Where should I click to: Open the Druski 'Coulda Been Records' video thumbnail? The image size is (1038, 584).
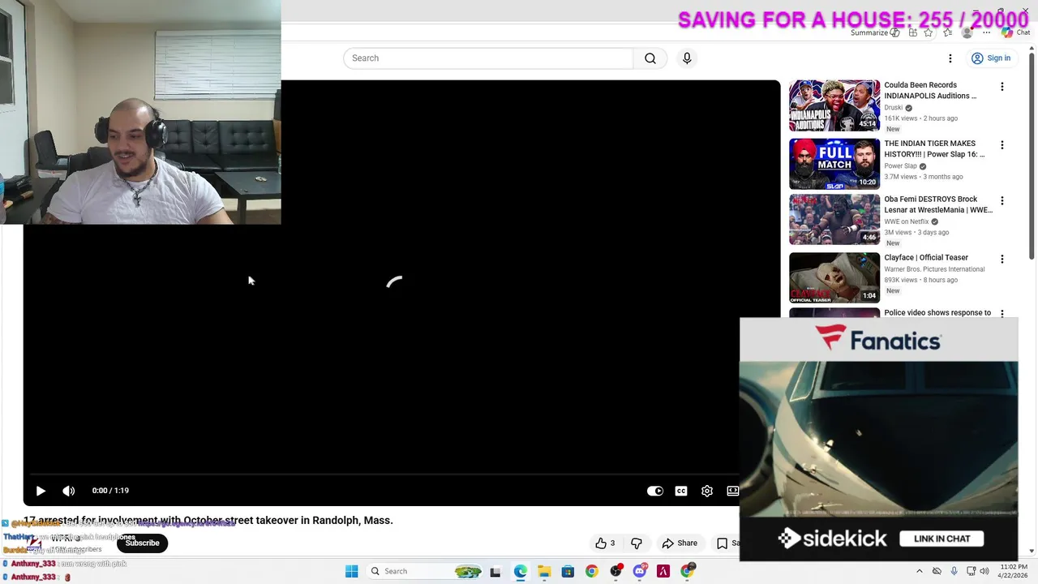(x=834, y=105)
